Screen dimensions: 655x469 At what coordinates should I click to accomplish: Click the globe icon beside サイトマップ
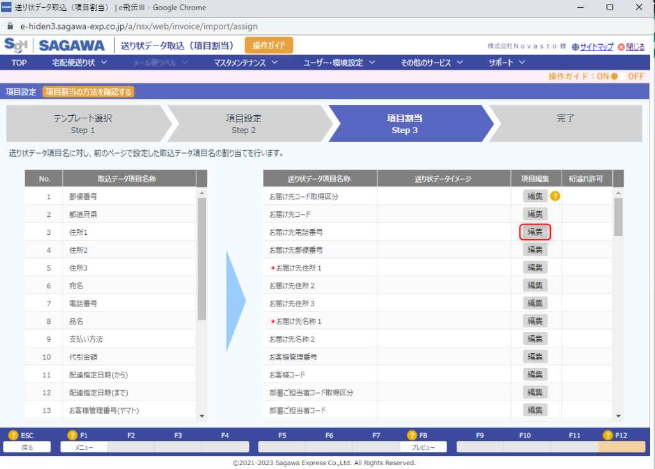point(575,47)
